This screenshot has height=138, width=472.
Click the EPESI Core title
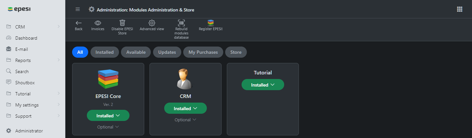[x=108, y=96]
